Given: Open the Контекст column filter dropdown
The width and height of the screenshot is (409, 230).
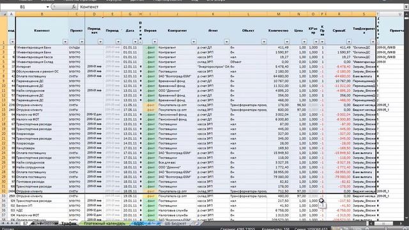Looking at the screenshot, I should [65, 42].
